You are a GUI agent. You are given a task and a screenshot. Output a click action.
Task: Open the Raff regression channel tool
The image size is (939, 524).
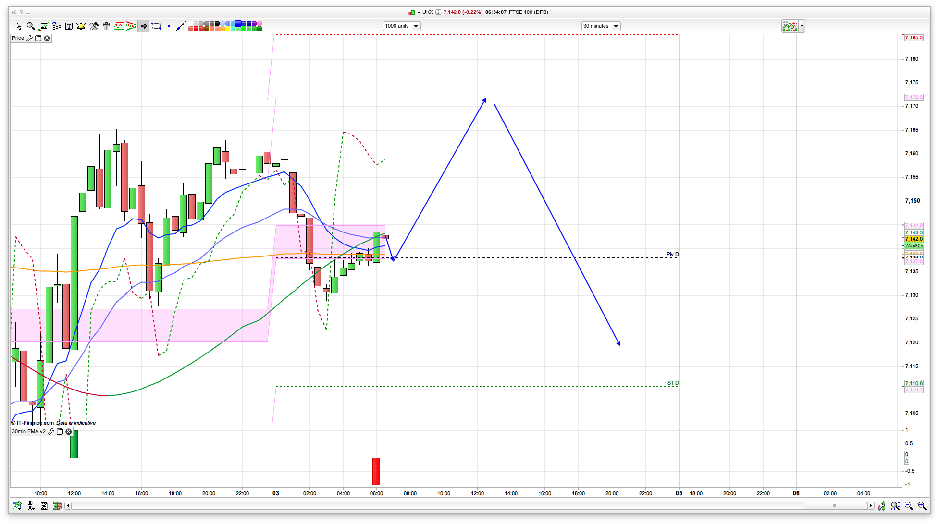coord(56,26)
